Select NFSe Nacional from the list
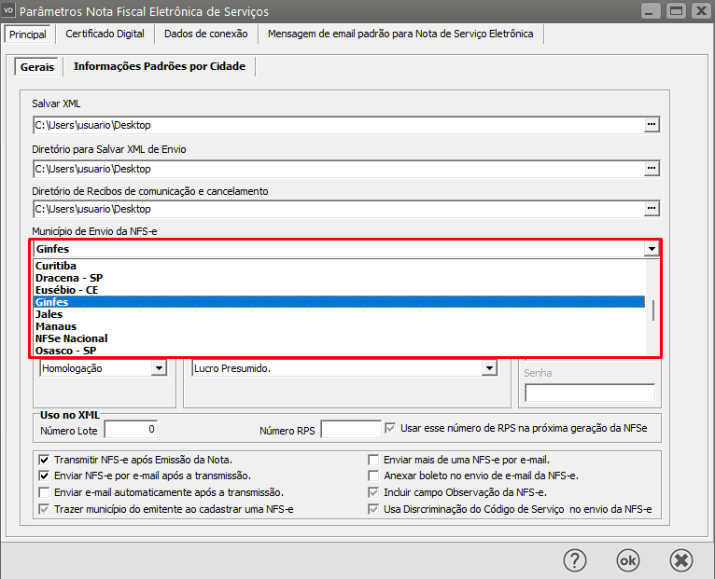The image size is (715, 579). click(x=71, y=338)
